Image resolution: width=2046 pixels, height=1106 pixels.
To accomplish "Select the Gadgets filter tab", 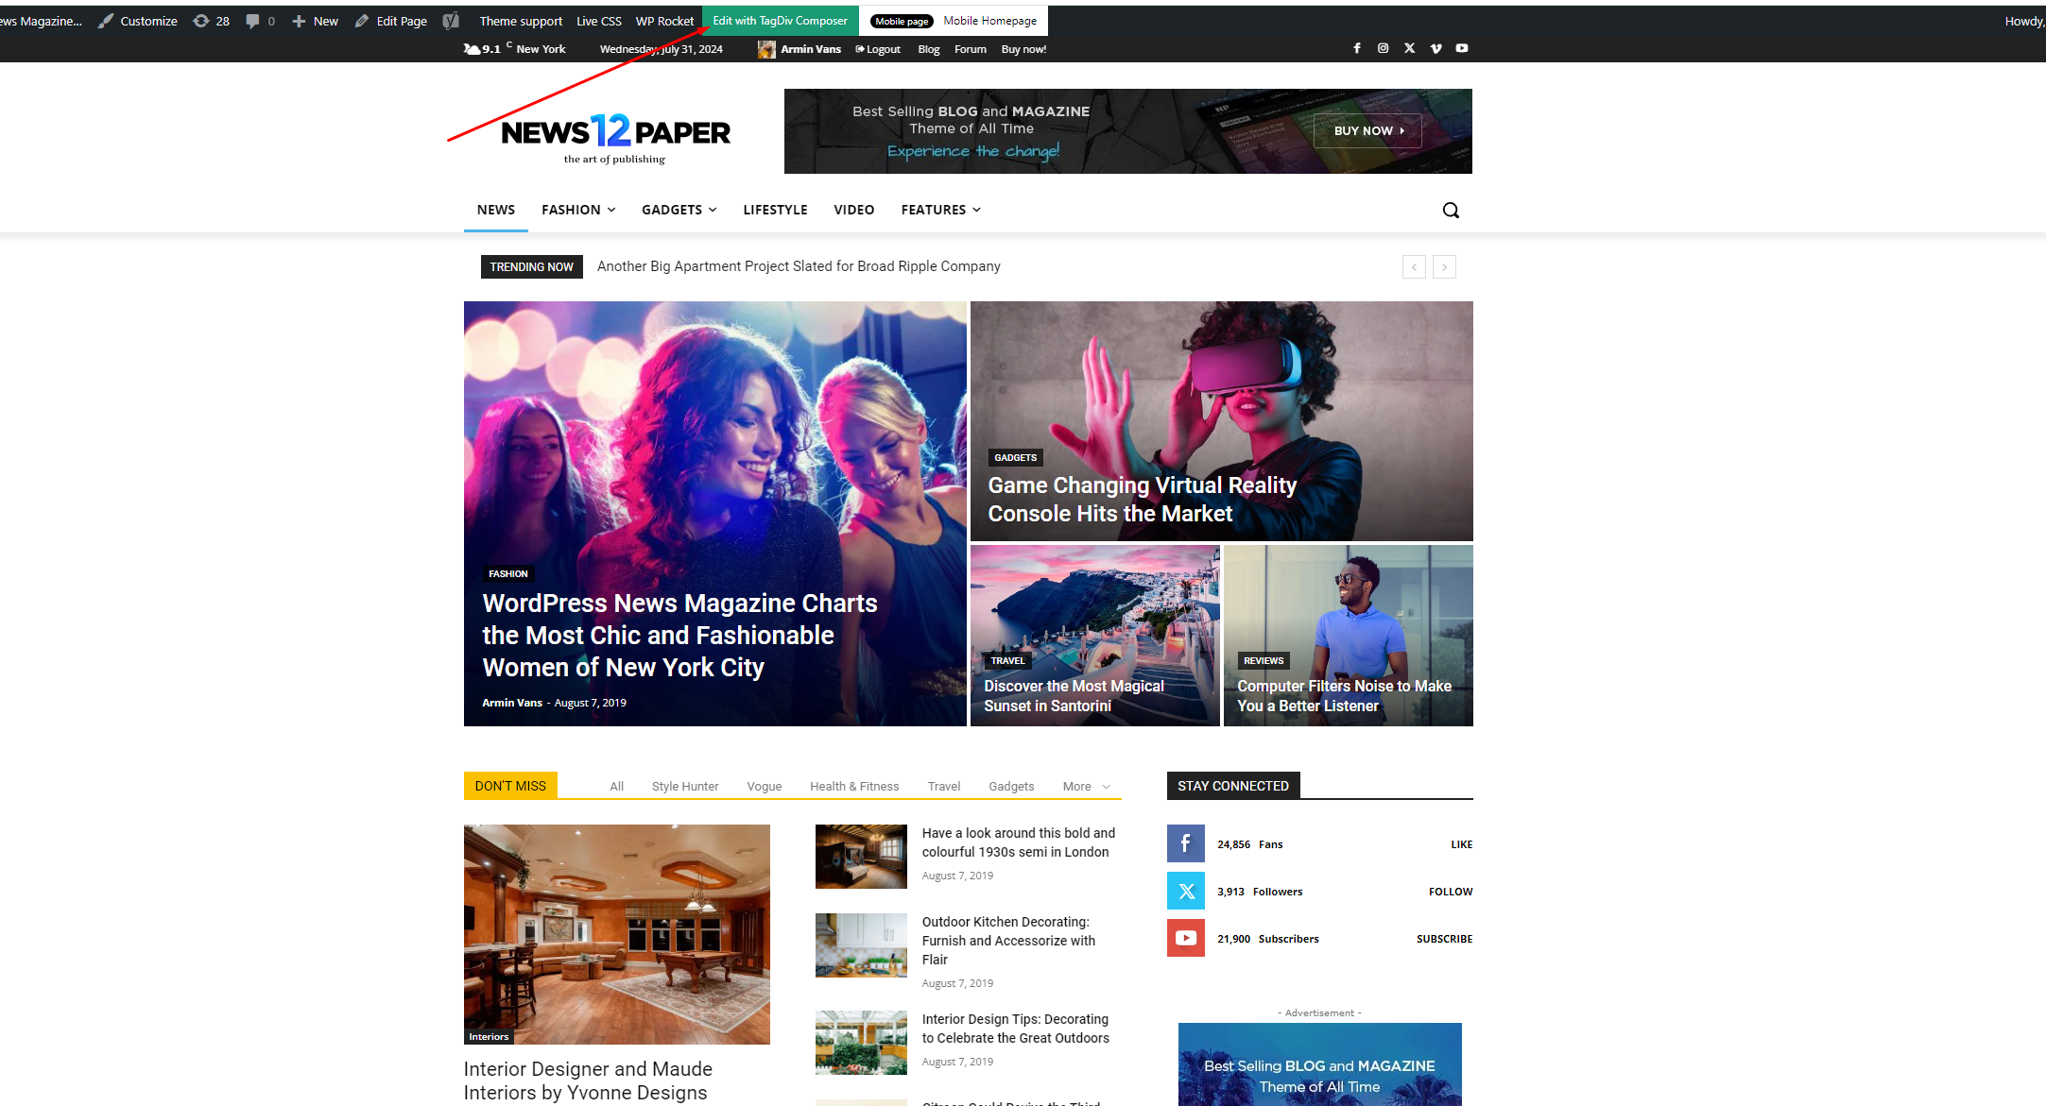I will point(1011,786).
